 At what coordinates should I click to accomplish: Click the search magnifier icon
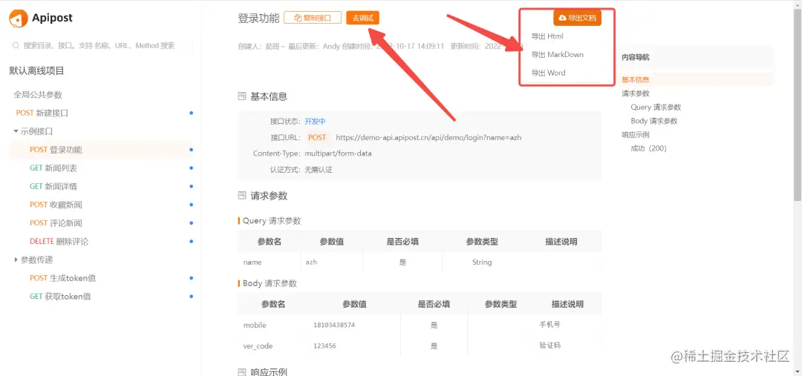(x=16, y=45)
